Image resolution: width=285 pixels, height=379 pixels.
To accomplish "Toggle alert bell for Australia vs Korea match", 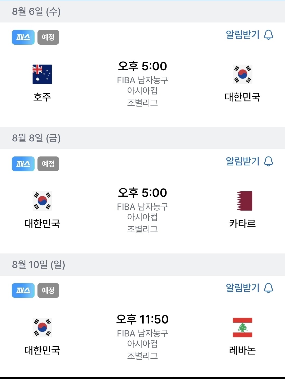I will [269, 35].
